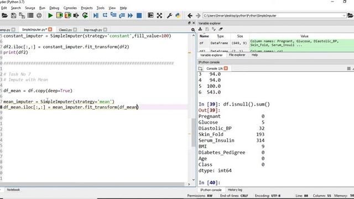Stop debugging with the blue square icon

coord(139,15)
